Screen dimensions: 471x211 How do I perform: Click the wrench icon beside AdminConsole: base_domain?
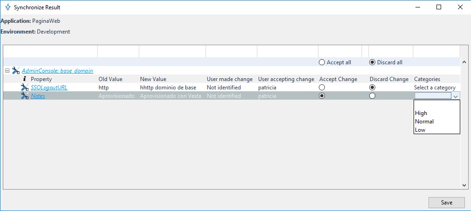coord(15,71)
